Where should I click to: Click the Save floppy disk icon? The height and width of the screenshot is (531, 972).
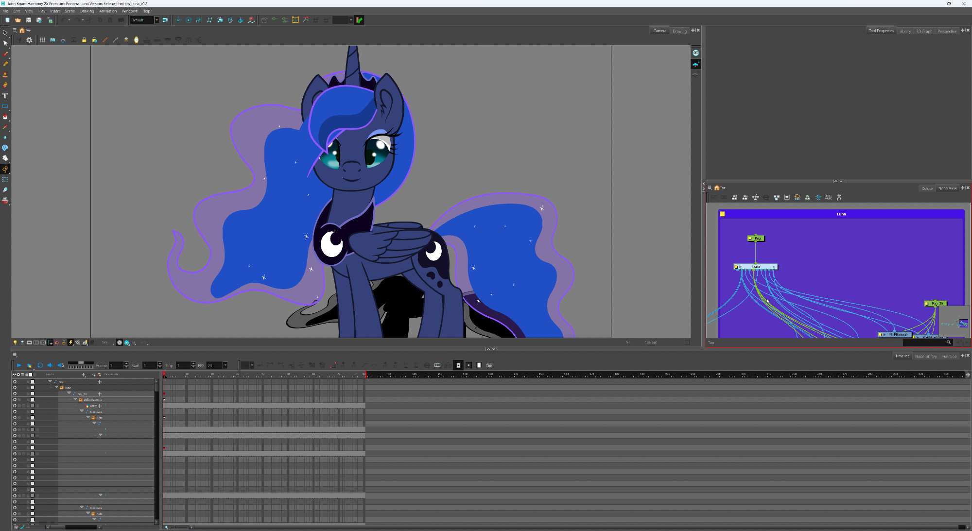click(x=29, y=20)
